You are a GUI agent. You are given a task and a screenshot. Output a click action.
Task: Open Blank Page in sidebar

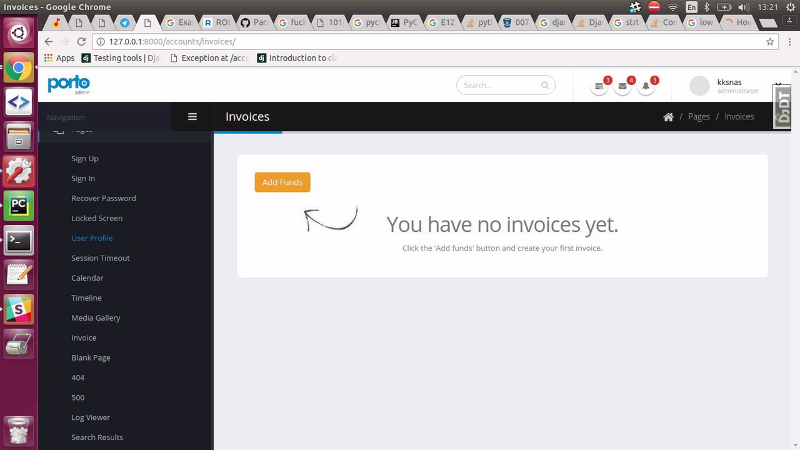pos(91,358)
